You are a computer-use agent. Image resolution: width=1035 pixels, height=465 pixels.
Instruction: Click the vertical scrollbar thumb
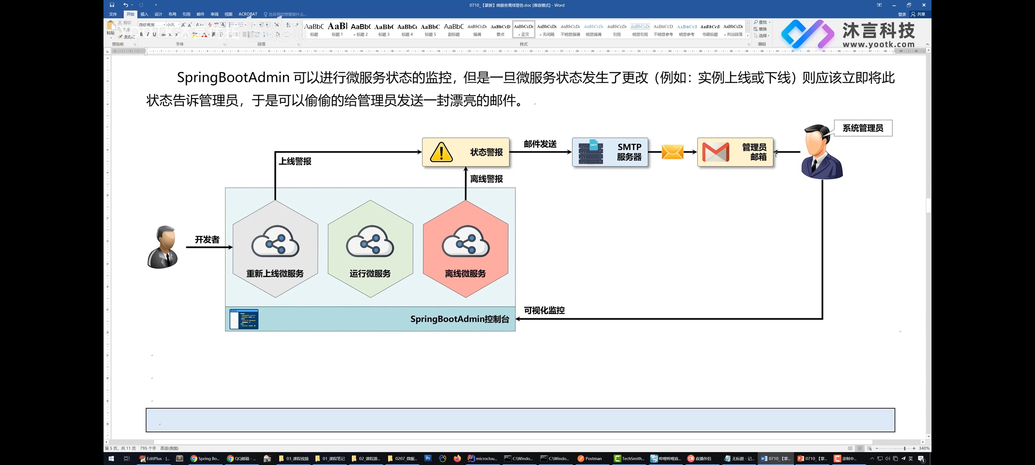(x=928, y=205)
